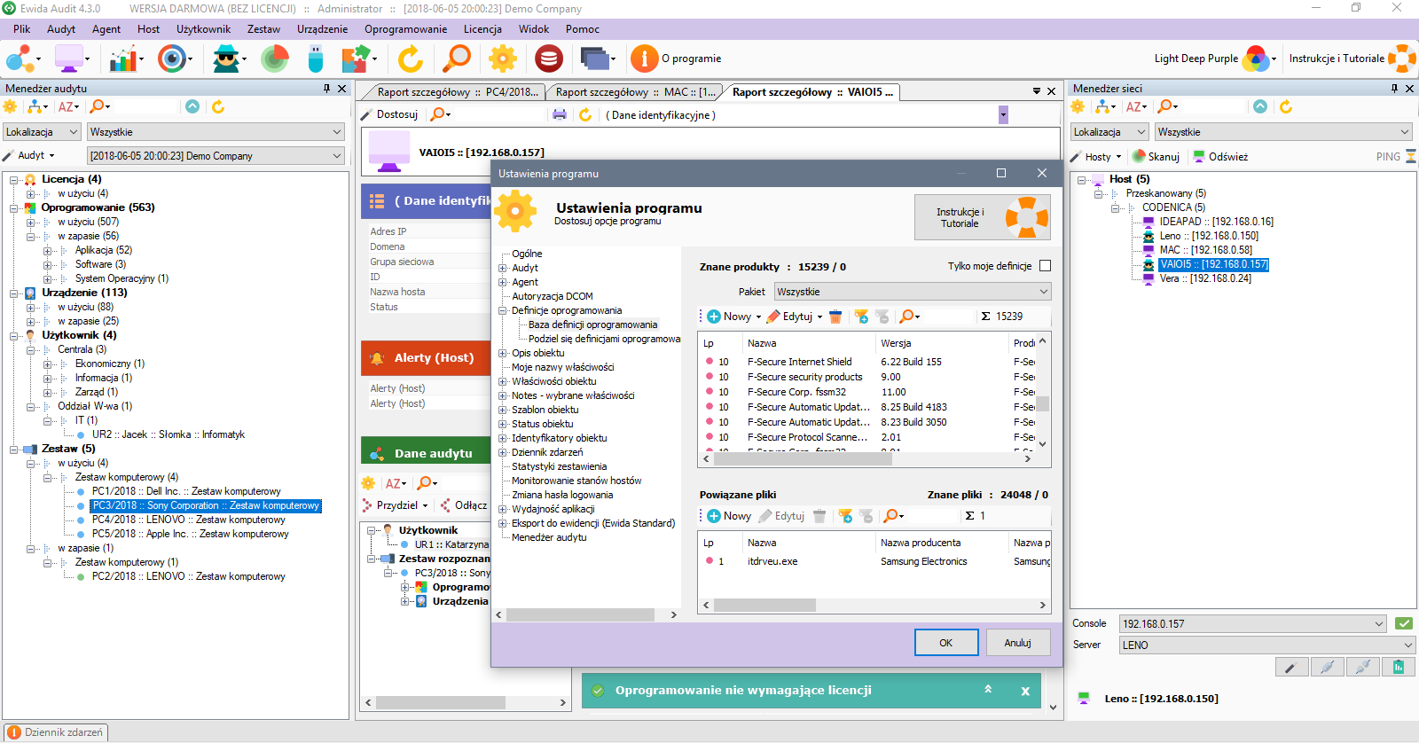Click the spy agent icon in main toolbar
1419x743 pixels.
coord(227,59)
